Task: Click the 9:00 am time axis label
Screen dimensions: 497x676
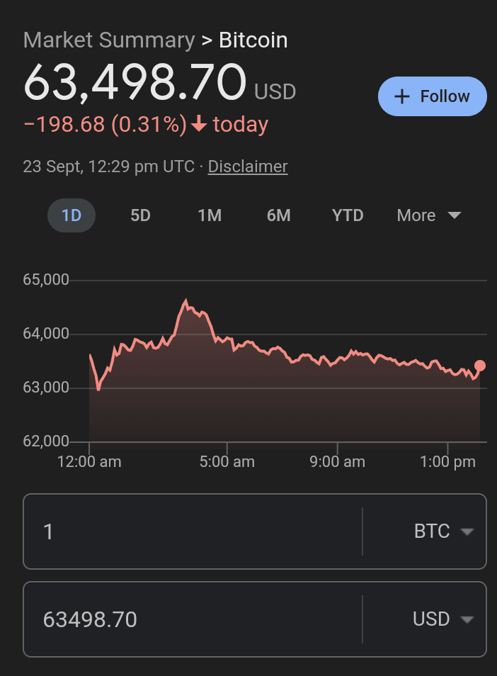Action: [x=338, y=462]
